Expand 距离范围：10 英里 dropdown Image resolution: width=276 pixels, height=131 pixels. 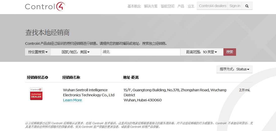[x=202, y=52]
